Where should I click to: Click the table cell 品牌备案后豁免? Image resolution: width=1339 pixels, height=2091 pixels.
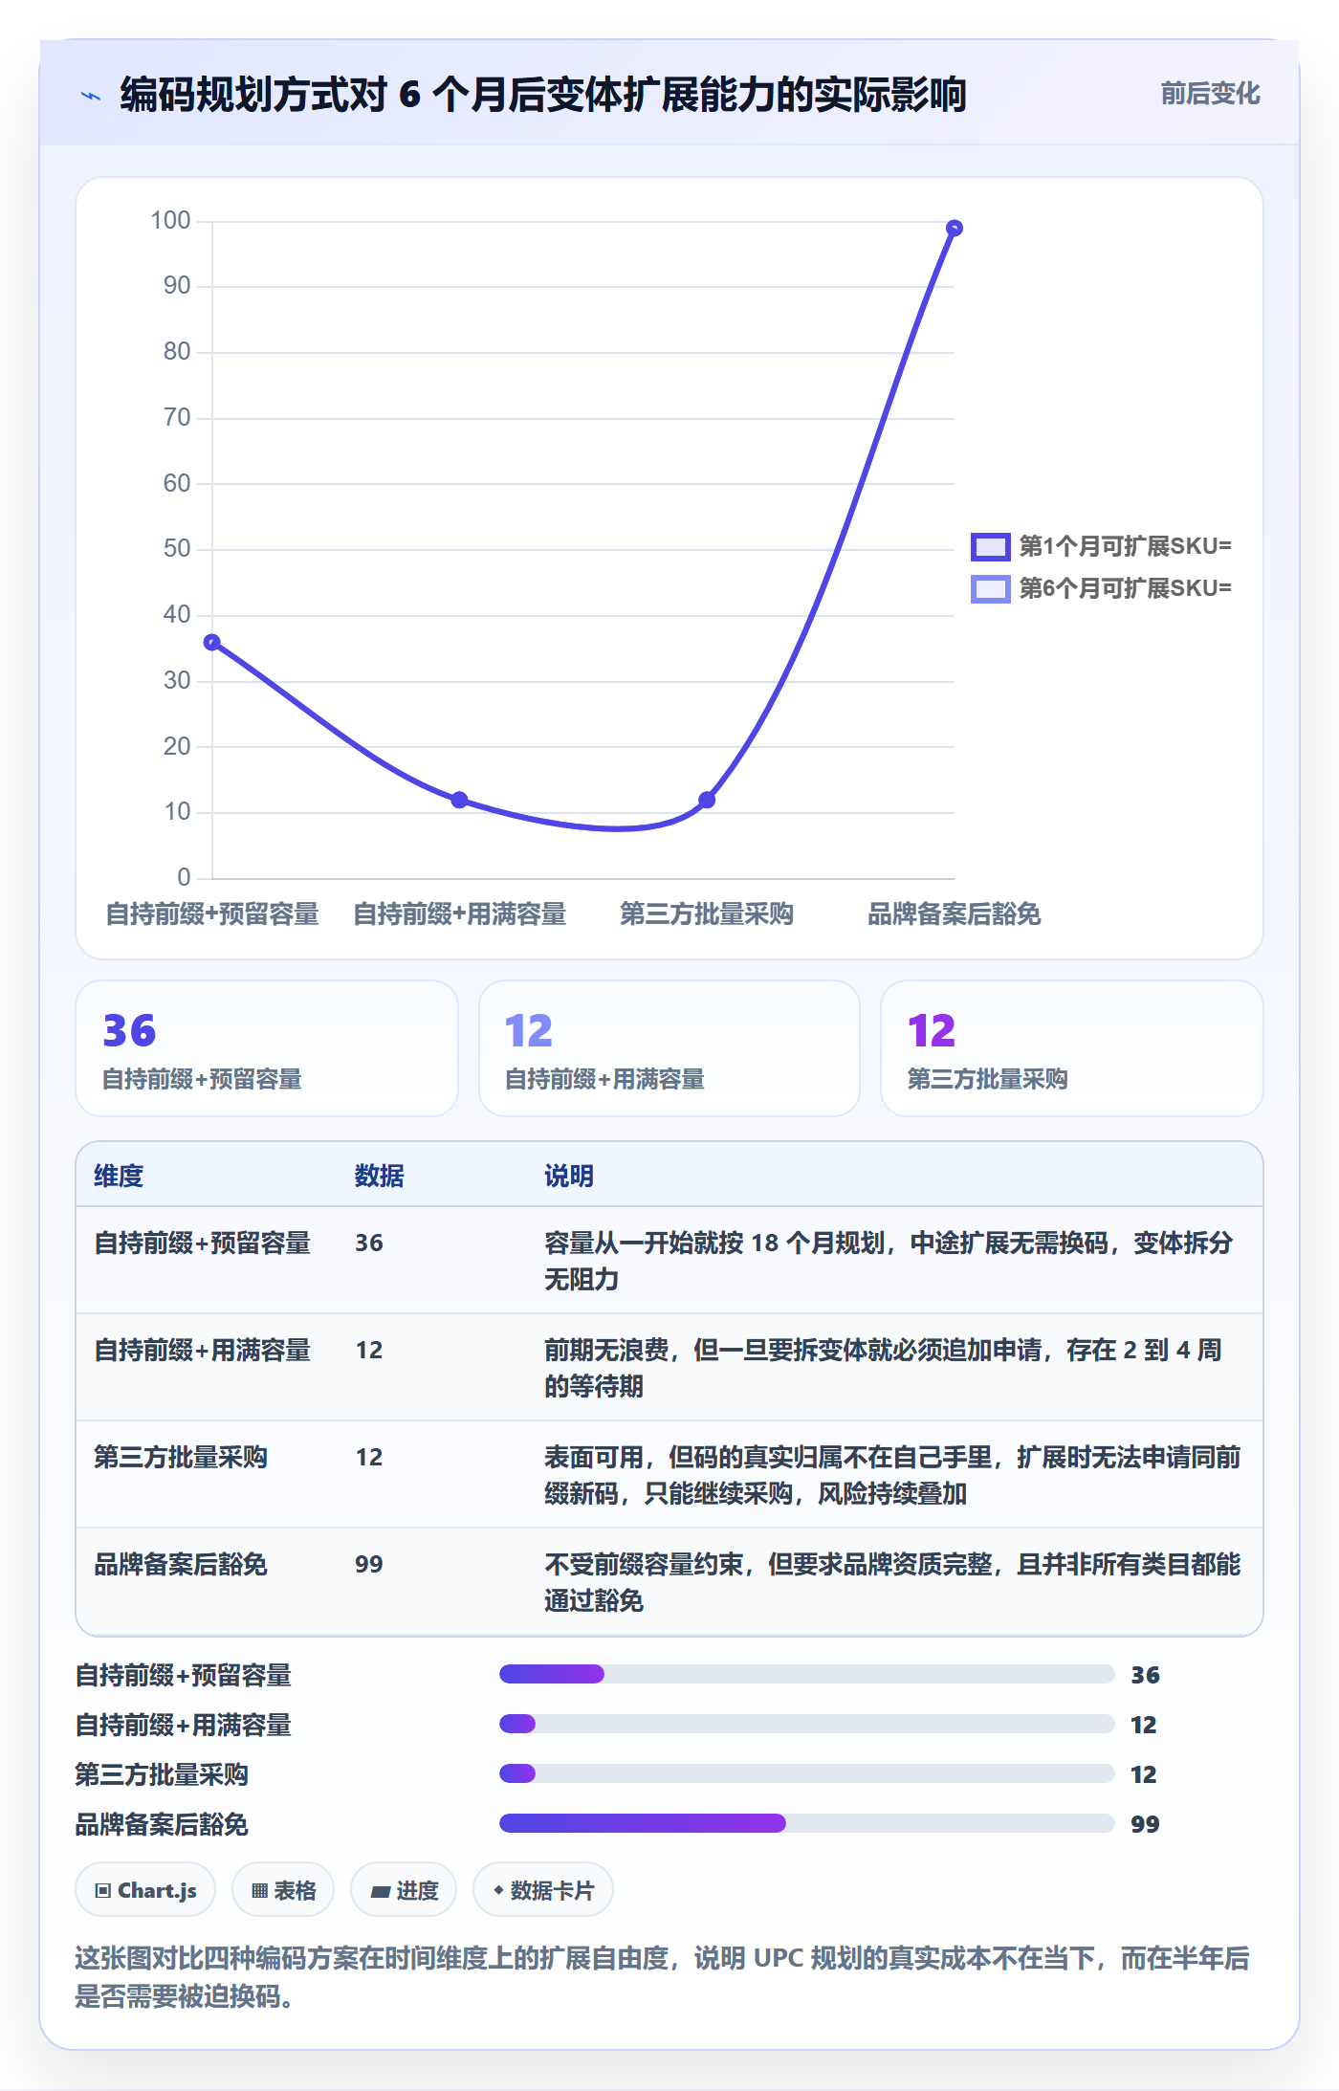tap(181, 1564)
